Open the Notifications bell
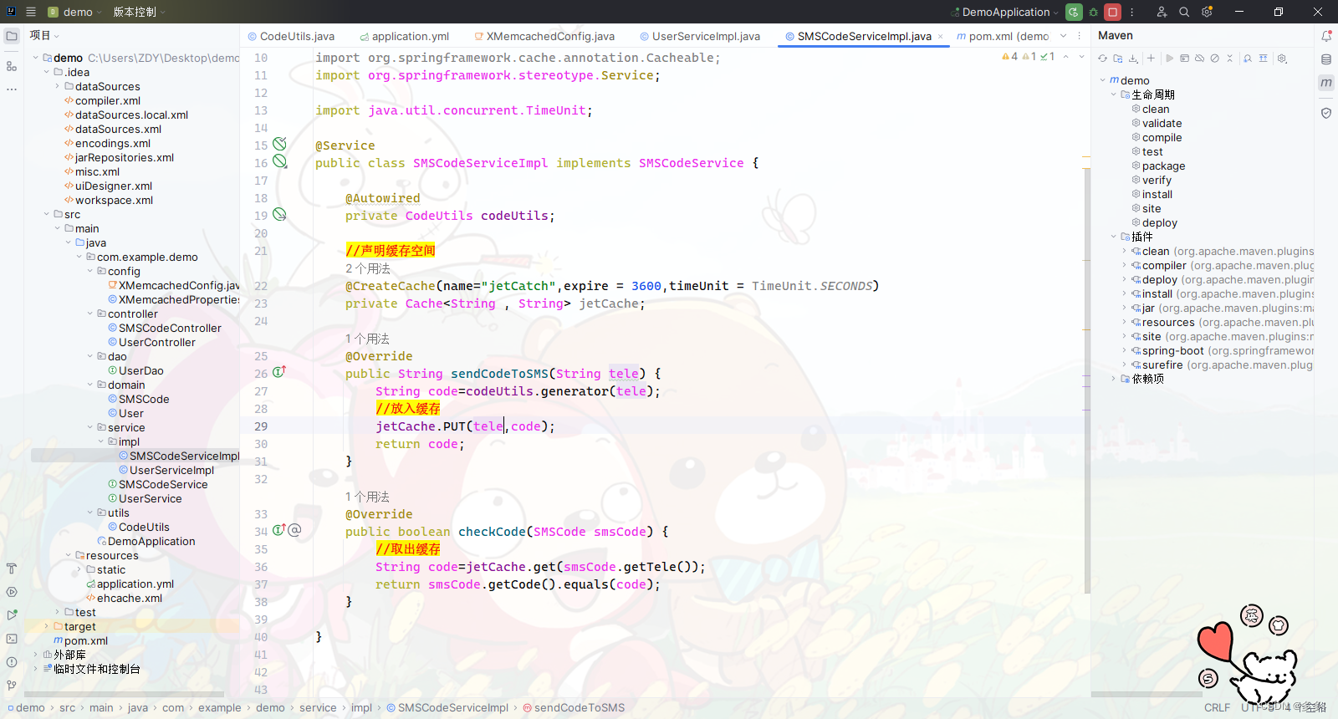Image resolution: width=1338 pixels, height=719 pixels. (1326, 36)
